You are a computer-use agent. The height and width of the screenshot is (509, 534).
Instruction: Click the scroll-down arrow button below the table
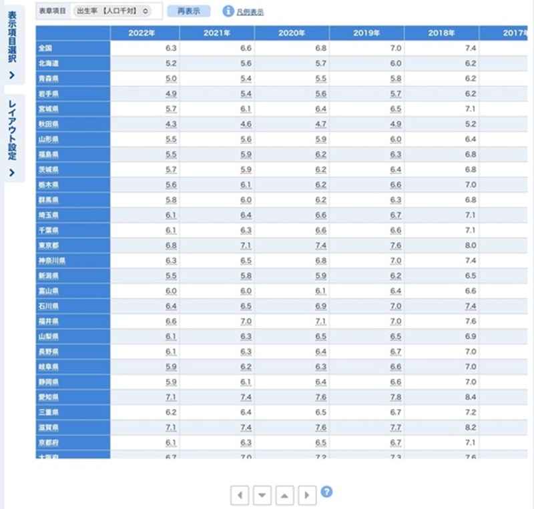coord(262,495)
